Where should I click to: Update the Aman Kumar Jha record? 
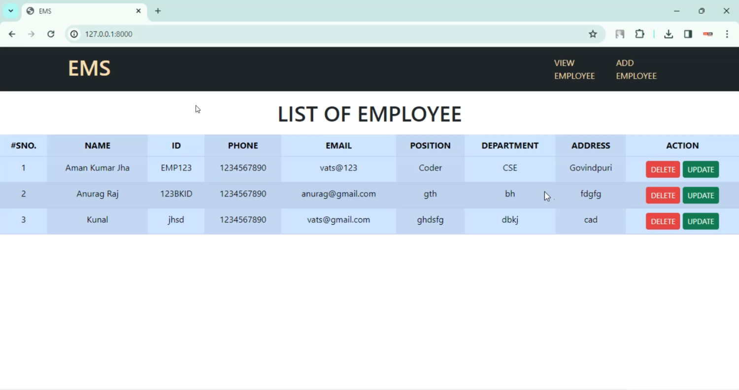701,170
